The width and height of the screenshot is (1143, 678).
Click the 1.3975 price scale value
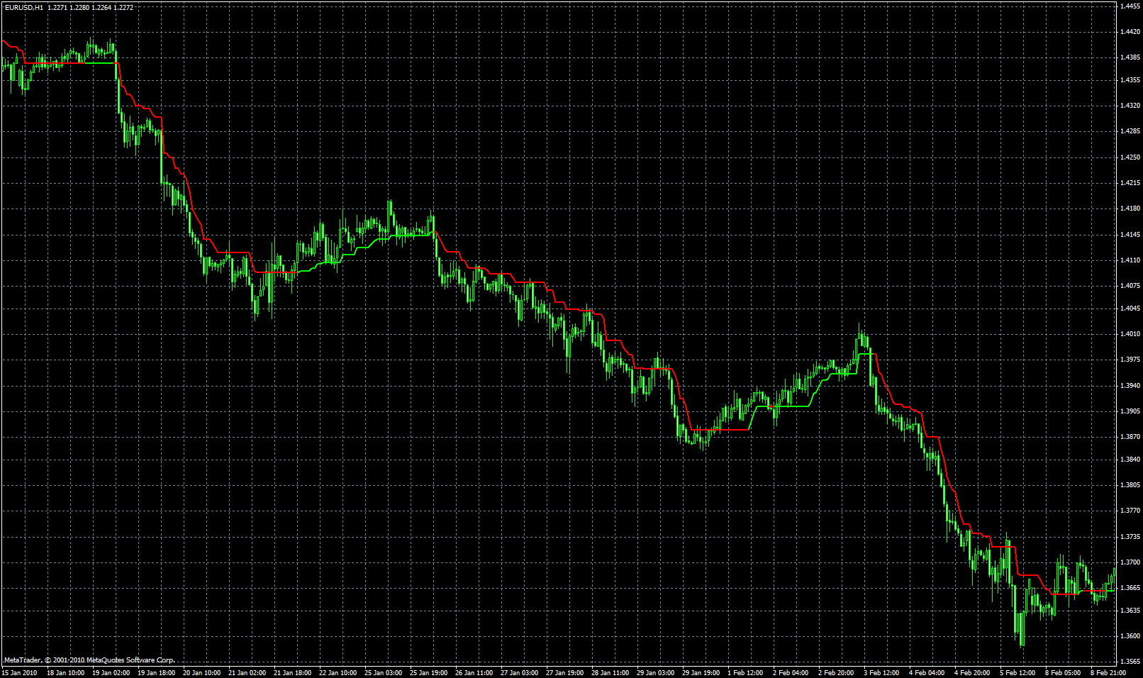tap(1130, 360)
